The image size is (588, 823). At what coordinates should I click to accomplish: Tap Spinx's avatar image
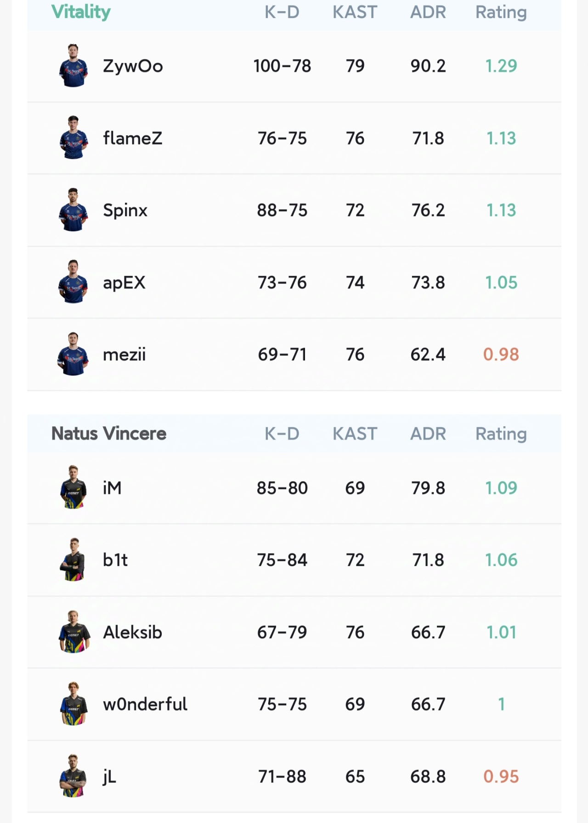point(73,210)
